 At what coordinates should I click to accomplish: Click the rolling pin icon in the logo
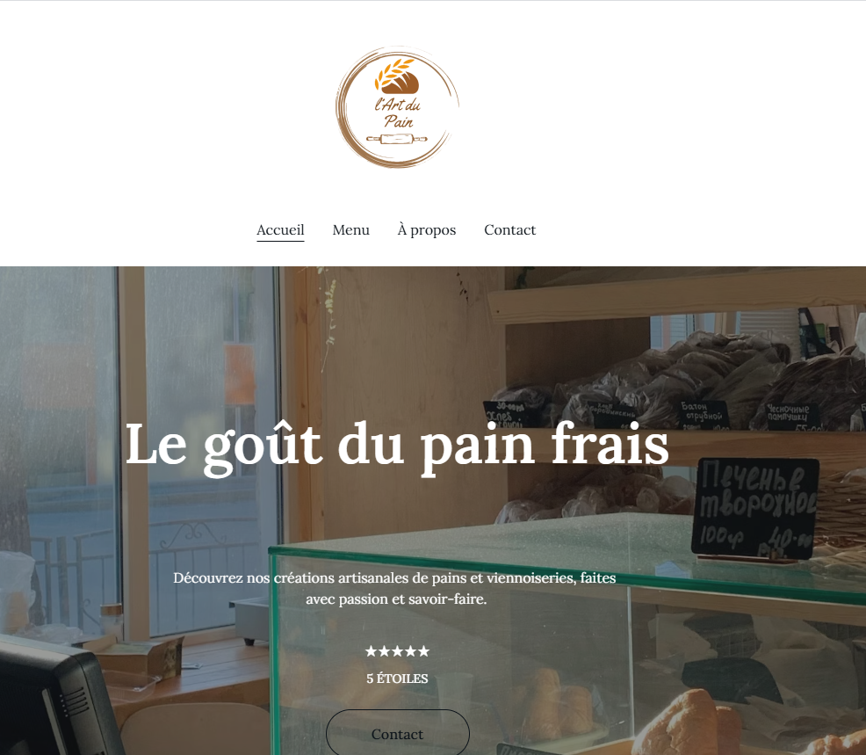click(x=396, y=138)
